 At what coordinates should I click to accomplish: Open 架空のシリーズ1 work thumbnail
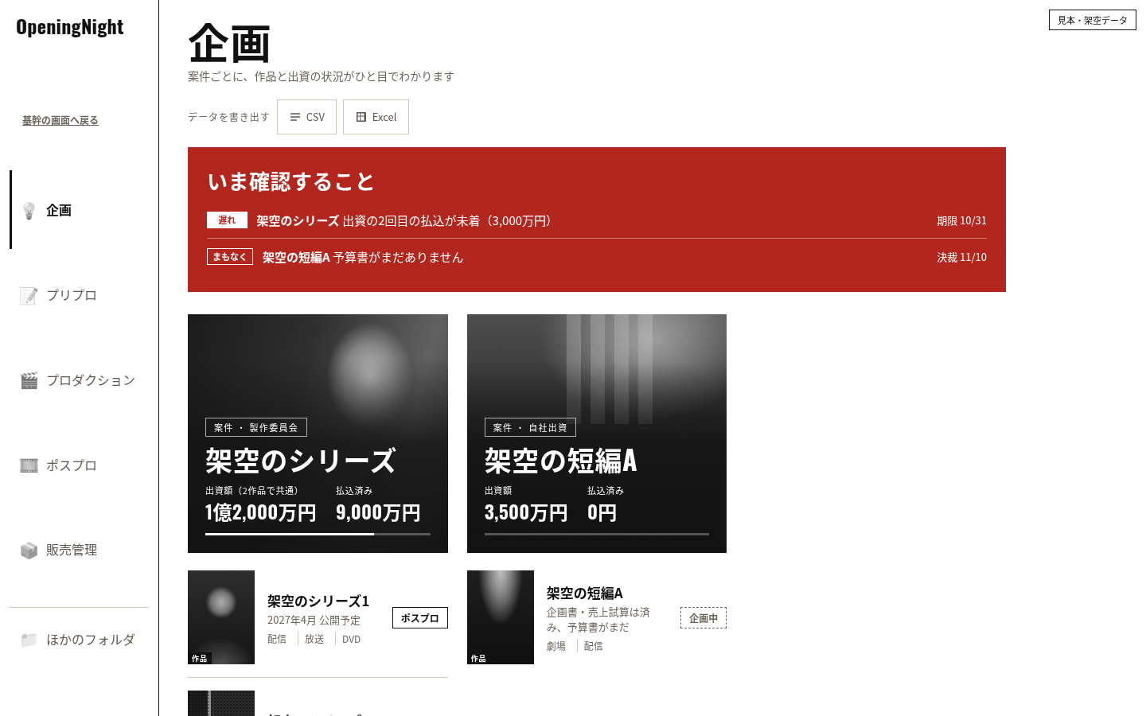(221, 617)
